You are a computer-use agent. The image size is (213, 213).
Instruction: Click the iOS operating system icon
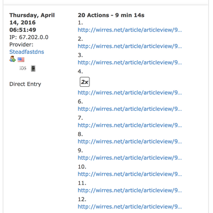tap(23, 68)
